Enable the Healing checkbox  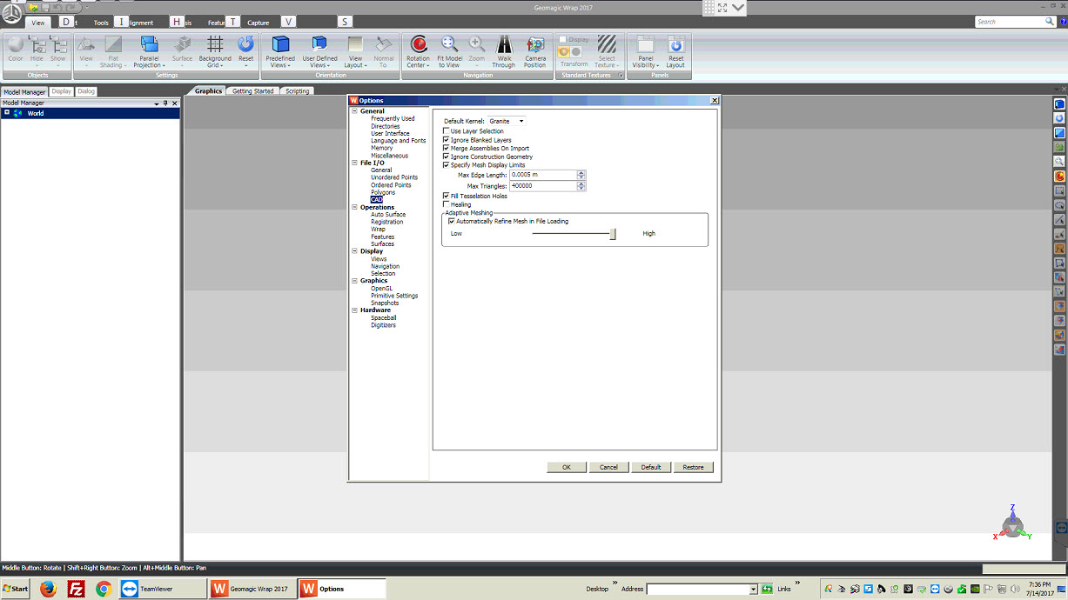tap(447, 205)
